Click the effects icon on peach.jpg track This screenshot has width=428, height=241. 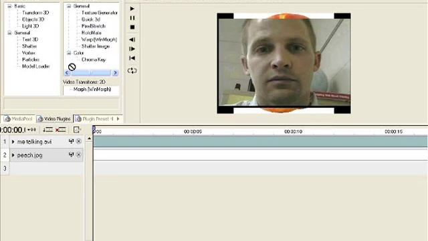(72, 155)
